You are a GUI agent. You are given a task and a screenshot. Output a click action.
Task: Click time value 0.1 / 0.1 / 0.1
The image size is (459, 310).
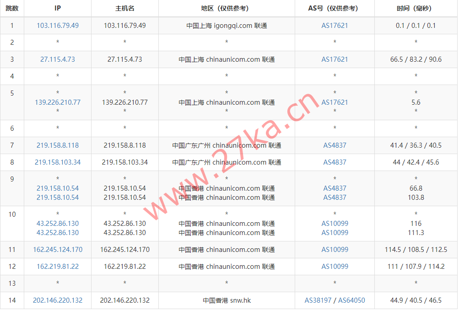click(x=416, y=26)
